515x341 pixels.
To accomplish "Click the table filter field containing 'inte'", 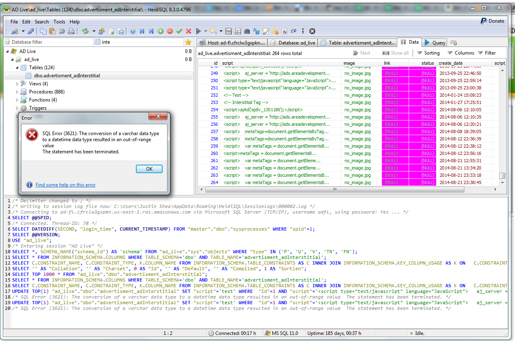I will 138,42.
